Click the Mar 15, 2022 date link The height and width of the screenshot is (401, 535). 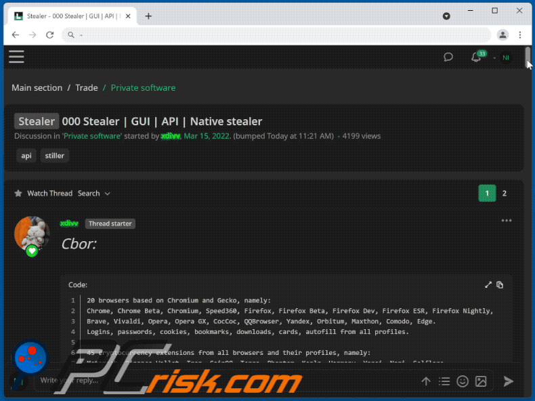[x=207, y=136]
